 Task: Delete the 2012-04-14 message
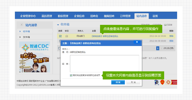(171, 36)
